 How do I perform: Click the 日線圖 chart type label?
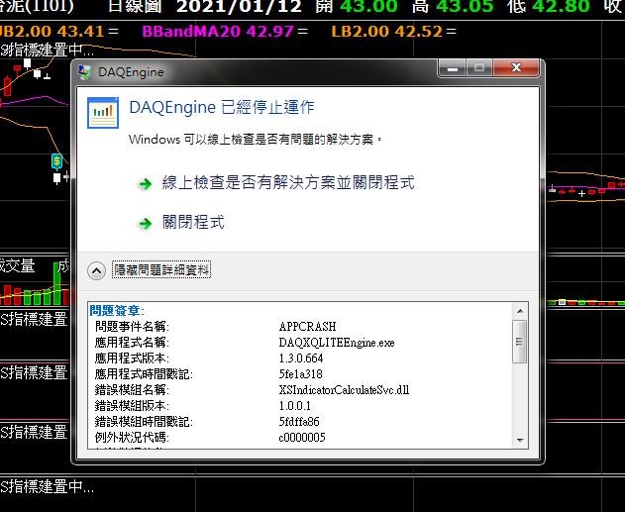tap(135, 6)
